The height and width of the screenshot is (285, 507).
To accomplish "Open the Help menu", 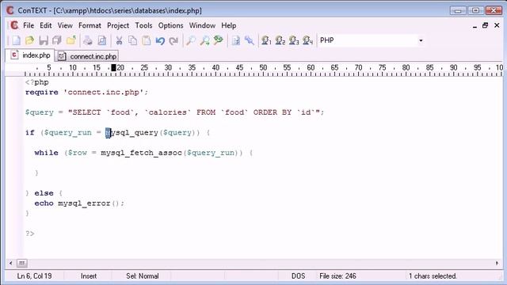I will pos(229,25).
